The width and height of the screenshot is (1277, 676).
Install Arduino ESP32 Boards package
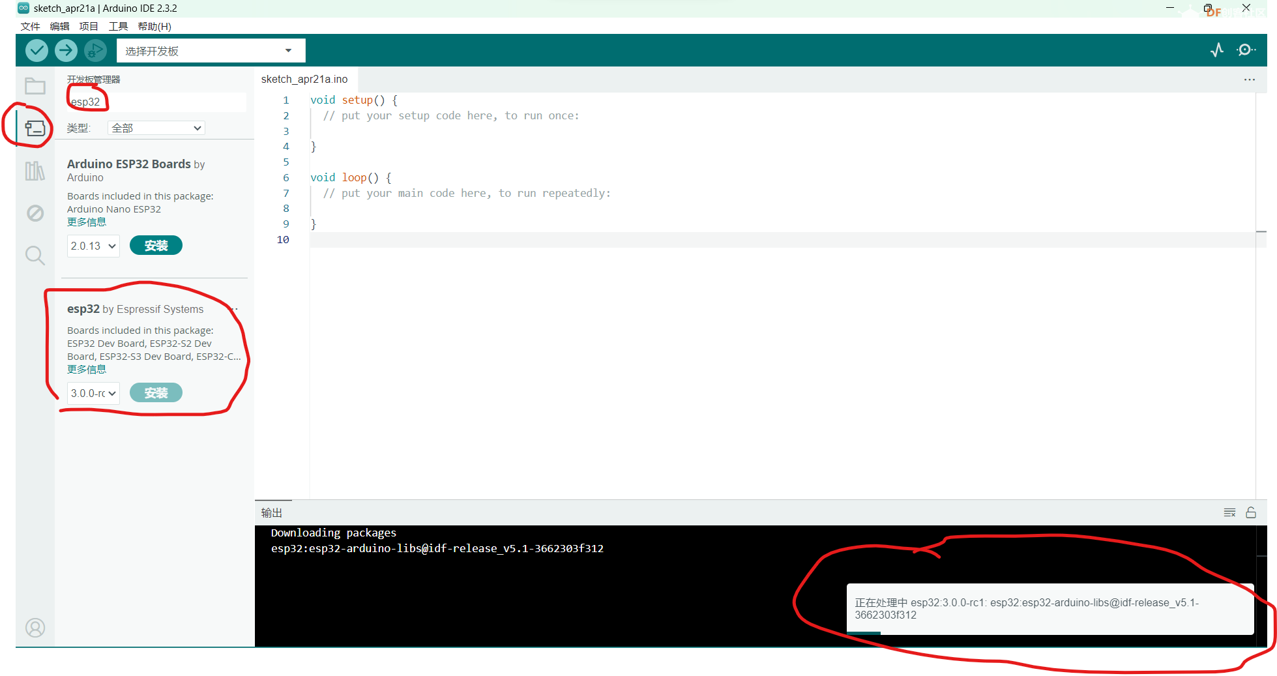click(x=156, y=246)
